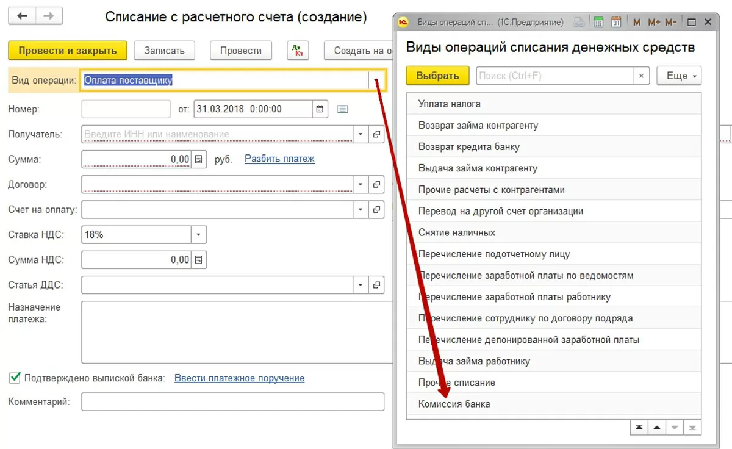Click the calculator icon in popup title bar
The width and height of the screenshot is (732, 449).
(598, 23)
